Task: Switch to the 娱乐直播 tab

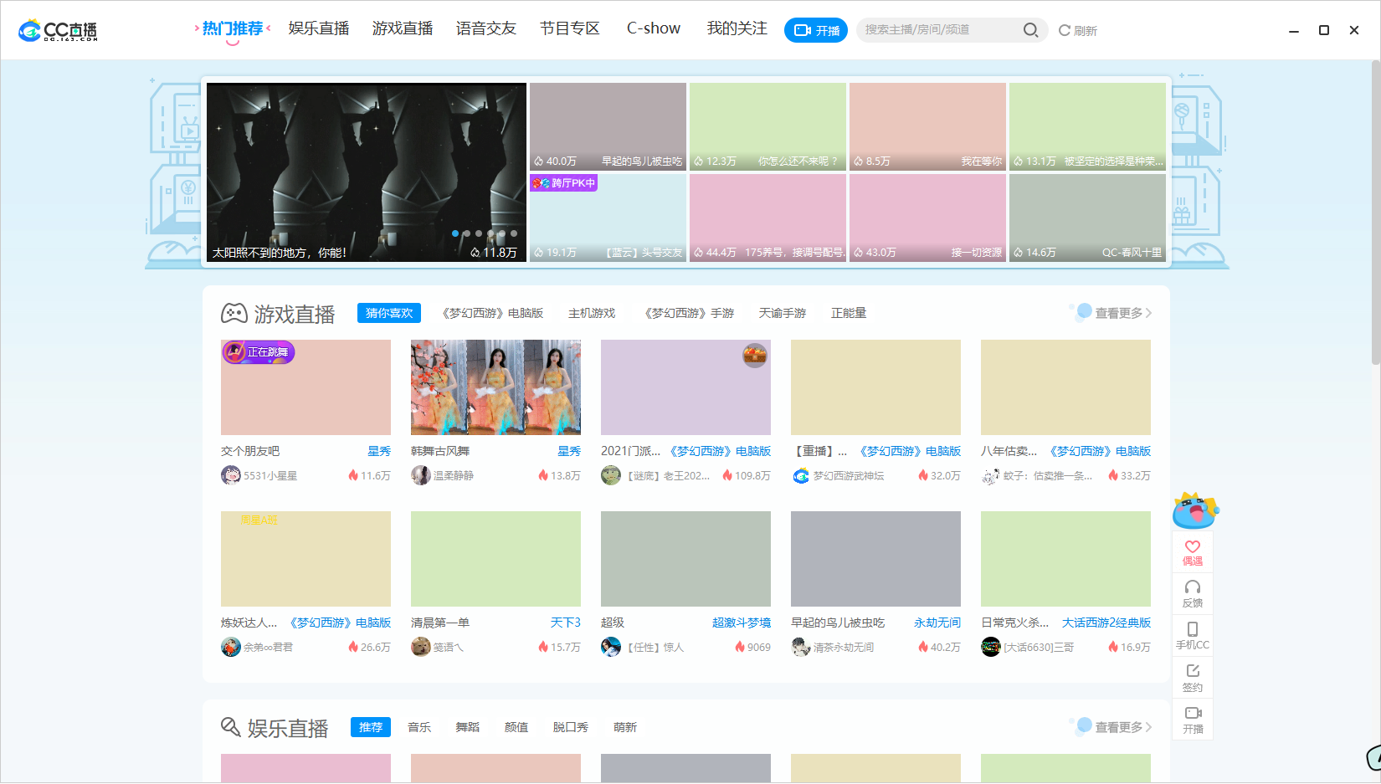Action: click(x=319, y=28)
